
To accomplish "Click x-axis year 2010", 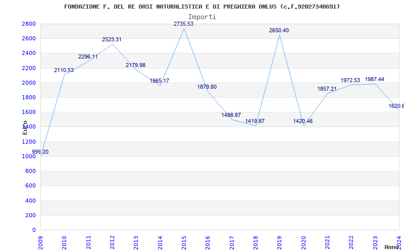I will tap(65, 242).
